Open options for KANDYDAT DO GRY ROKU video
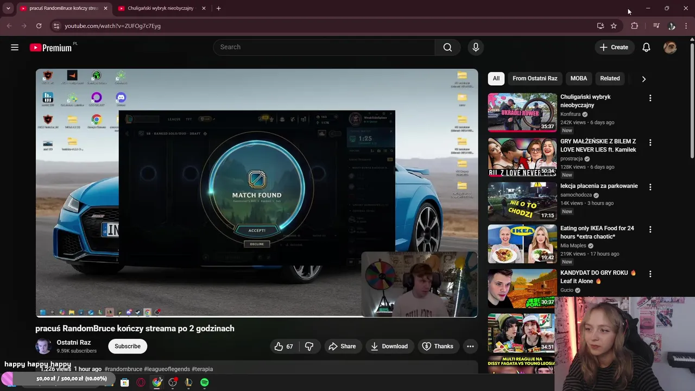This screenshot has width=695, height=391. [650, 274]
